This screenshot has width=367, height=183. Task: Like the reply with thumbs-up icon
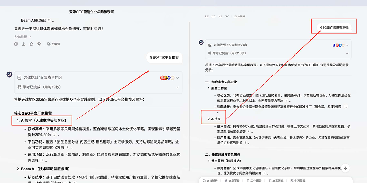31,44
